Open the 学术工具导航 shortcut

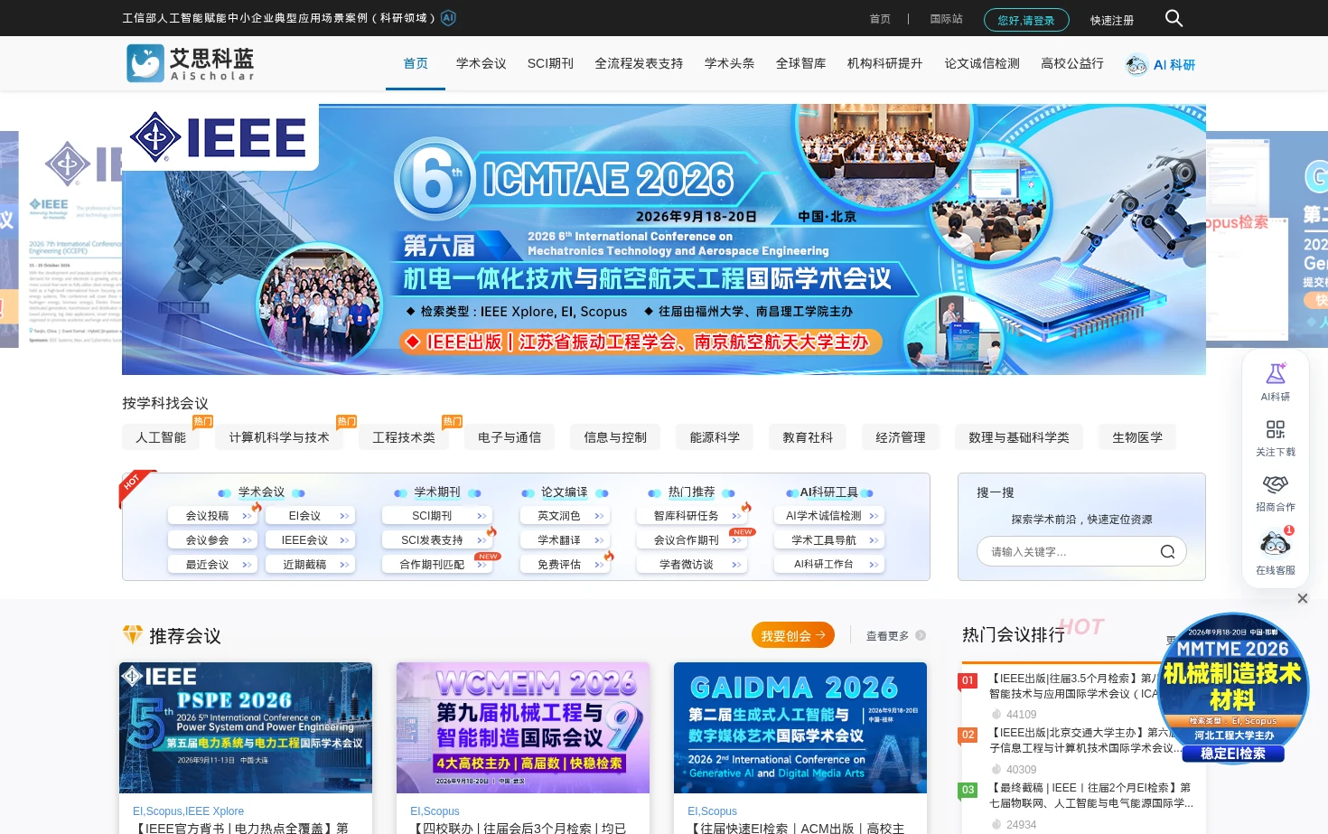tap(829, 540)
